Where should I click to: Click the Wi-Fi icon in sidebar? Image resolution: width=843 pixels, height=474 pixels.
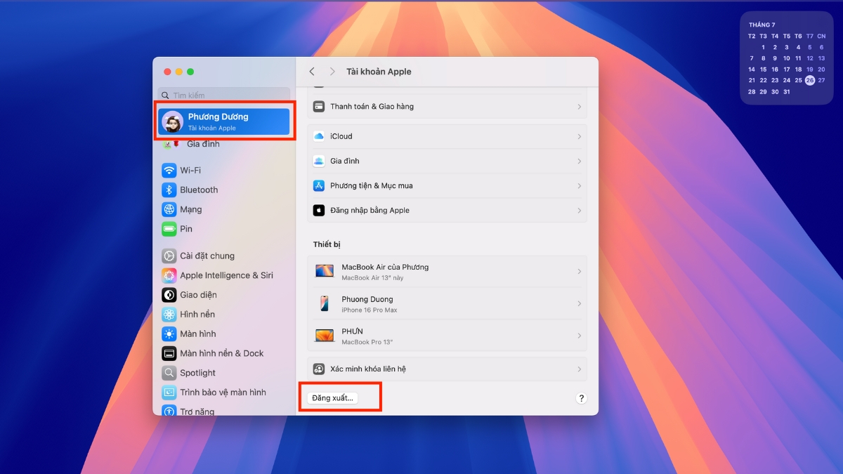click(169, 171)
